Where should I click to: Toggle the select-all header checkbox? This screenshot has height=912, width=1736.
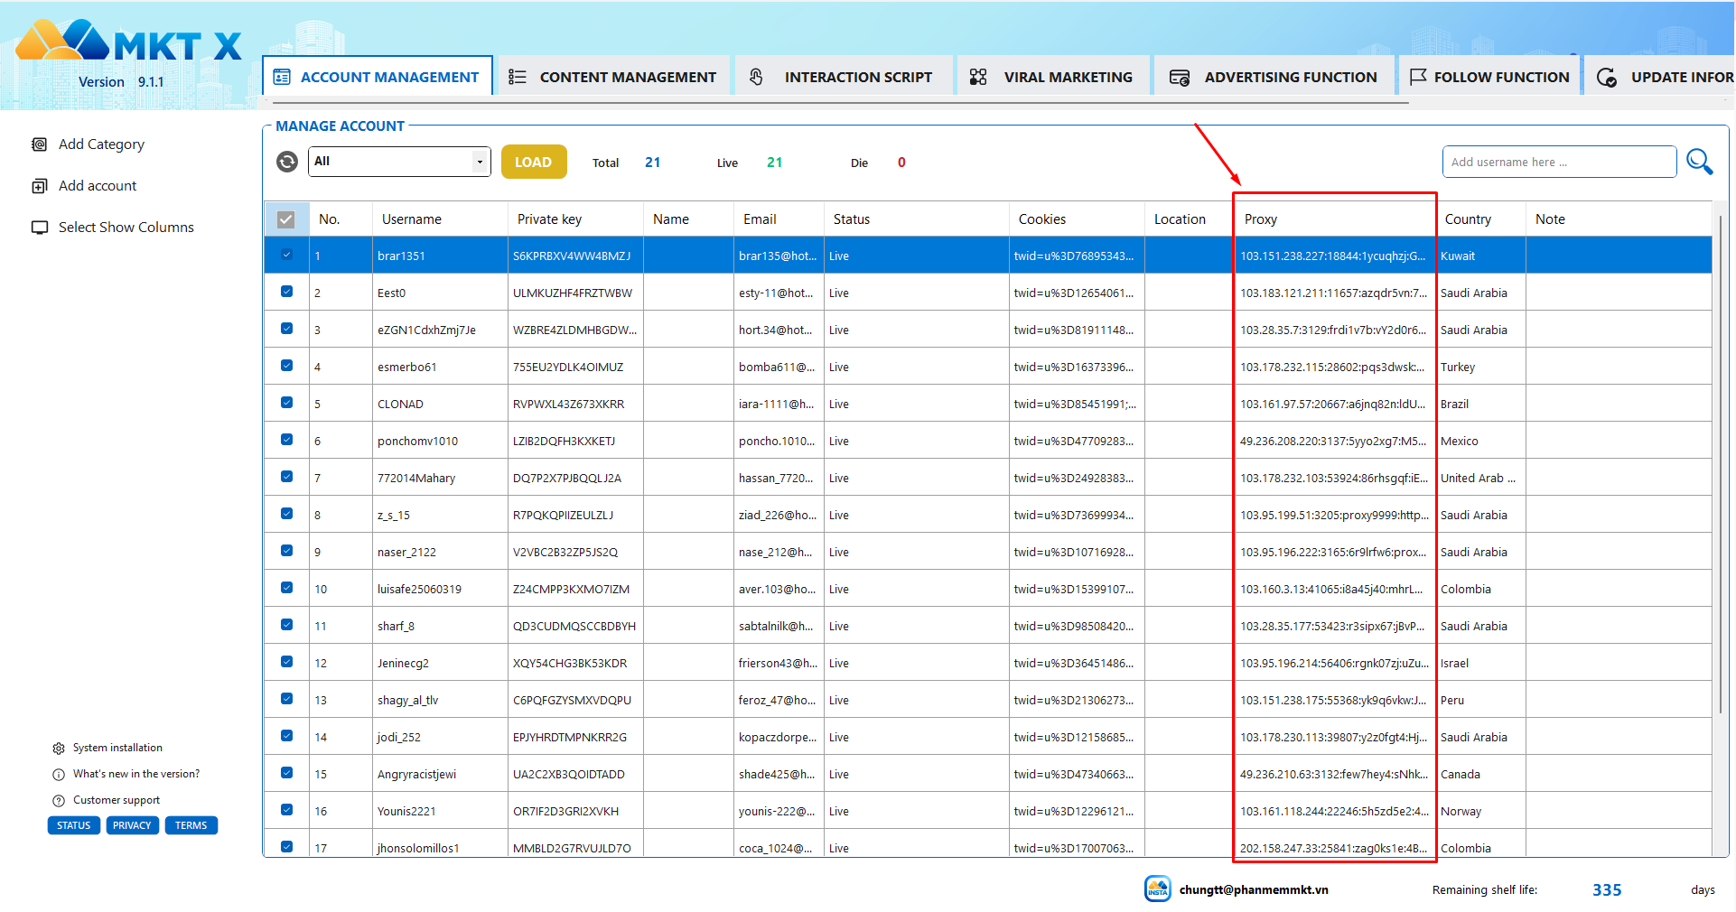(x=286, y=219)
